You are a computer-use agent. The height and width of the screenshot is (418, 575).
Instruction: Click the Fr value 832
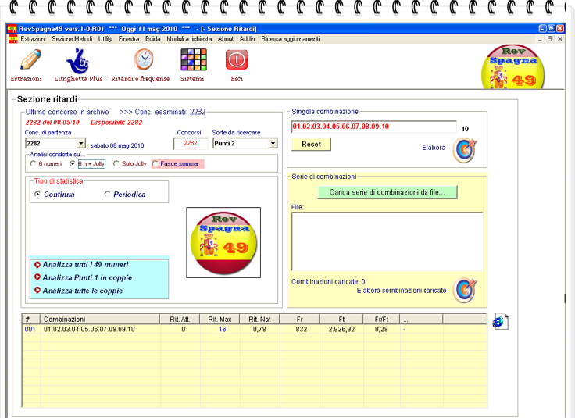(302, 329)
